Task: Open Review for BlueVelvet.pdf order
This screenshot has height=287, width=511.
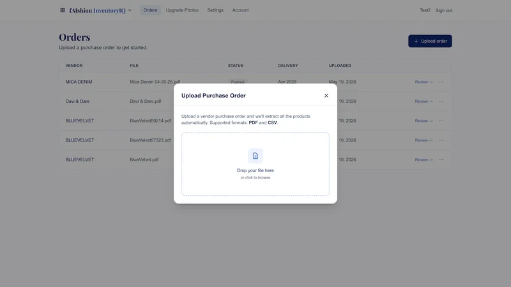Action: point(423,160)
